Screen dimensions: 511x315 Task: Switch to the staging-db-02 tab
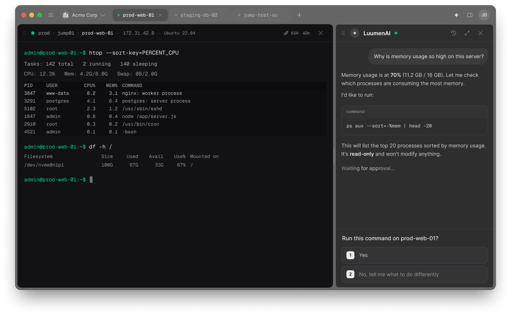pyautogui.click(x=201, y=15)
